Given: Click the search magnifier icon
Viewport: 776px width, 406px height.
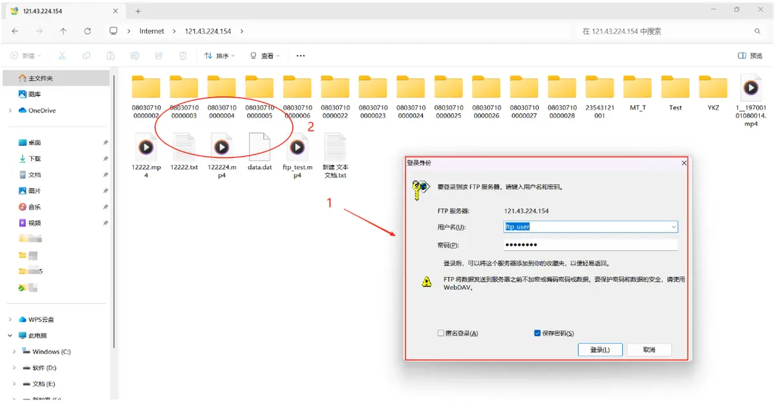Looking at the screenshot, I should pyautogui.click(x=757, y=31).
